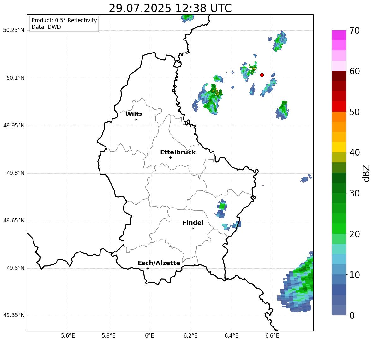Click the 49.95°N latitude label
The image size is (374, 342).
[14, 125]
